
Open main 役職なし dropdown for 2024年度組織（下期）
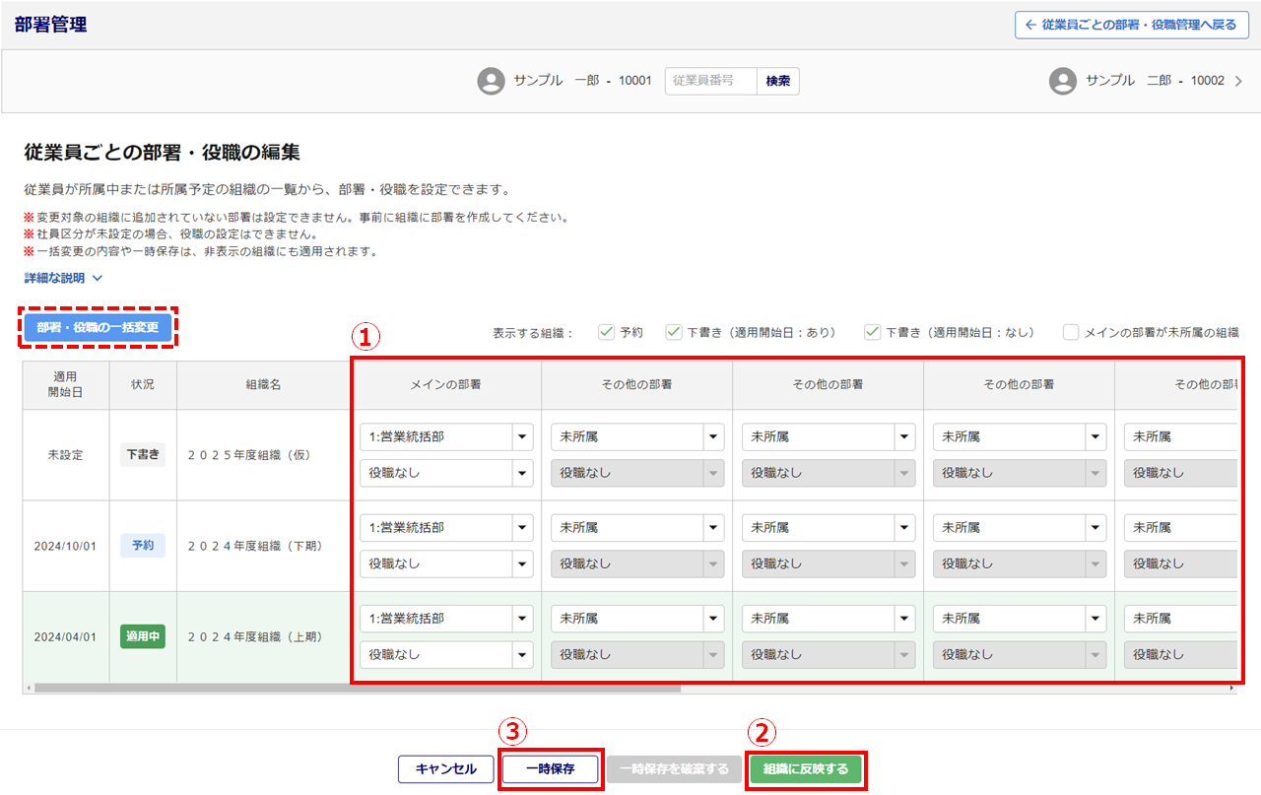pos(446,563)
